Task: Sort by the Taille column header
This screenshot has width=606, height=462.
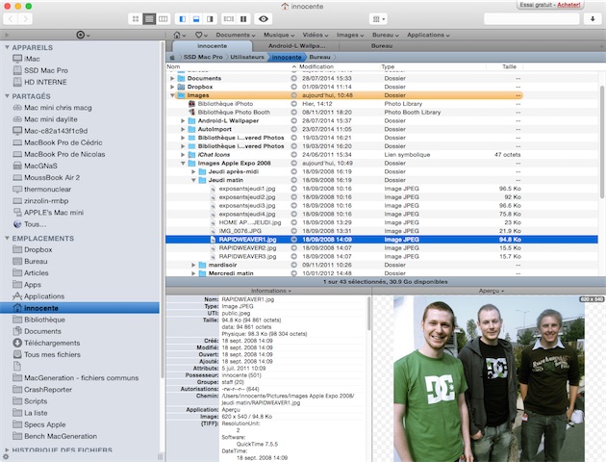Action: tap(509, 66)
